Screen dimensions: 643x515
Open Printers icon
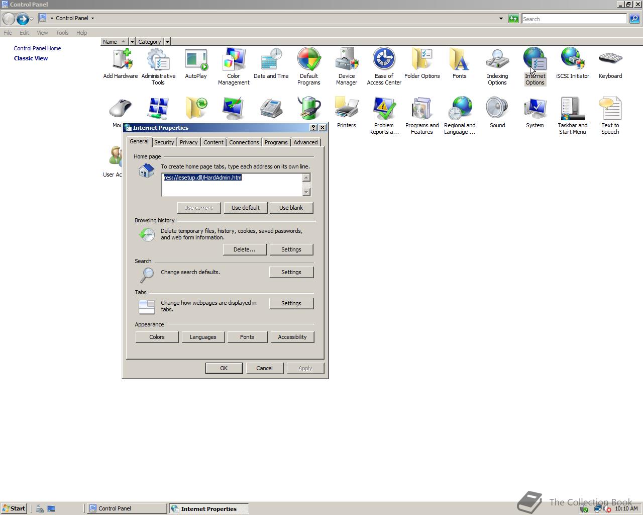pyautogui.click(x=347, y=113)
